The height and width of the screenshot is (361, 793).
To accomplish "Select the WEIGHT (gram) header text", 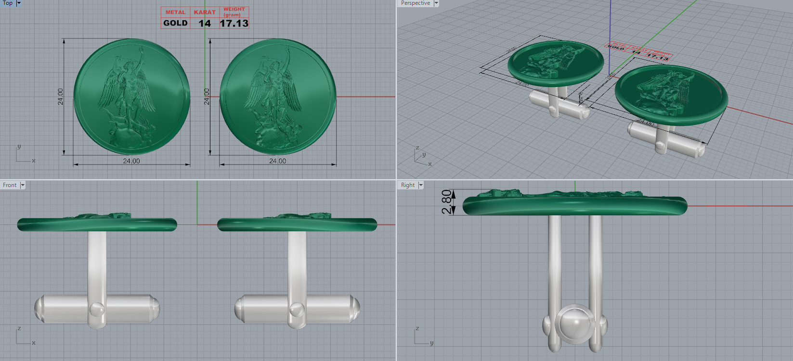I will click(234, 12).
